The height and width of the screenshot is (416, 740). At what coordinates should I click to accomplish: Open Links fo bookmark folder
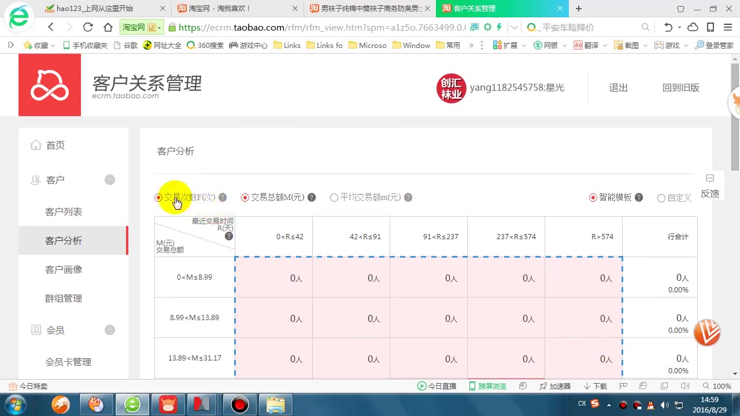[324, 45]
